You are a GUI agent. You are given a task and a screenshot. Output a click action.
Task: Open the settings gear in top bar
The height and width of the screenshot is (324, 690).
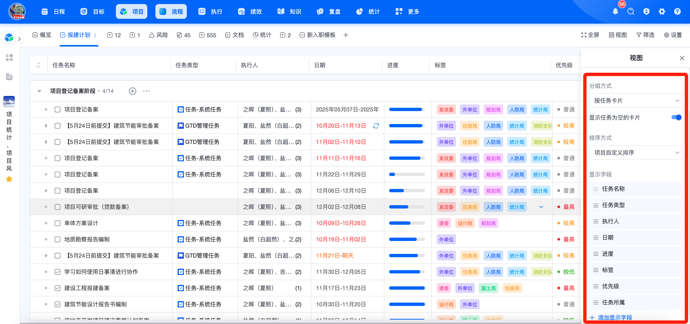[x=662, y=11]
